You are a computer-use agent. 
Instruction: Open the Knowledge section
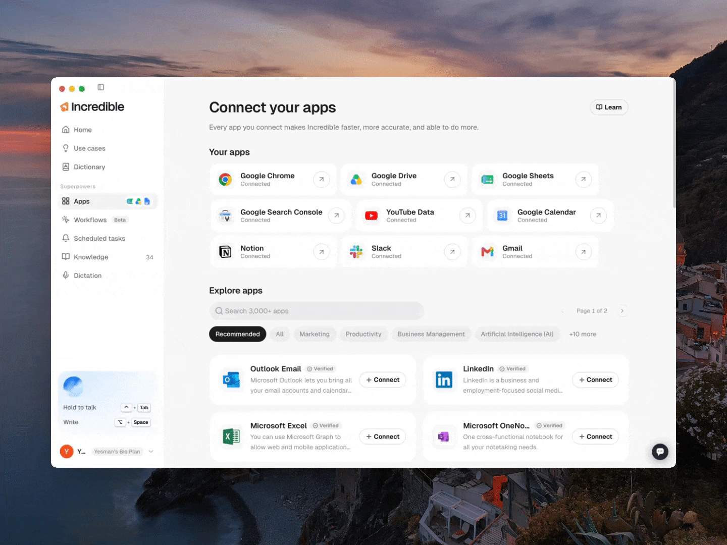108,257
